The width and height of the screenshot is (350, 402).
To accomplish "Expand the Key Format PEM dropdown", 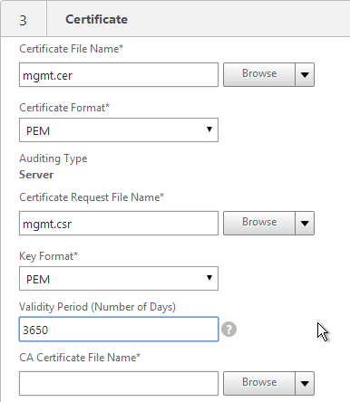I will tap(119, 279).
